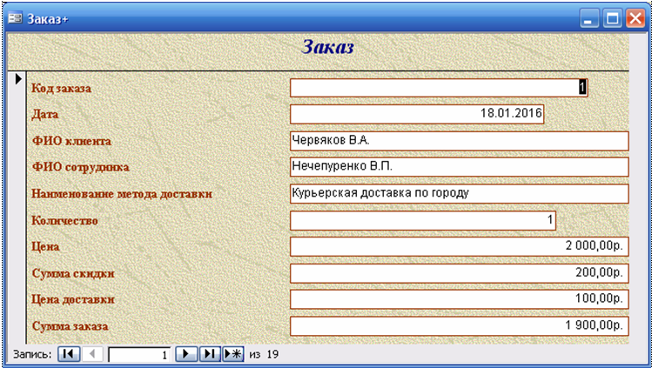This screenshot has height=368, width=652.
Task: Select the Сумма заказа field
Action: [x=458, y=326]
